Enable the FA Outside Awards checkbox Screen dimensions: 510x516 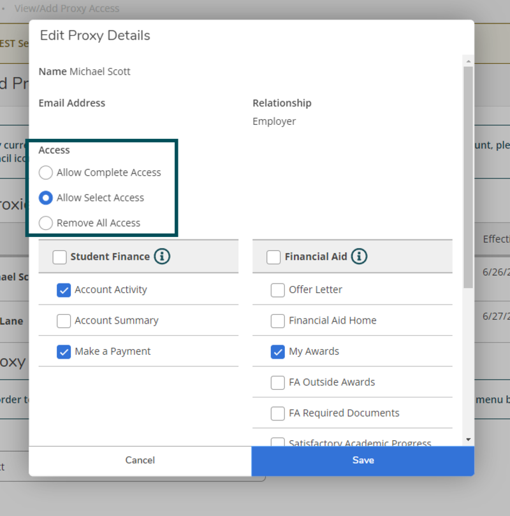[x=277, y=382]
